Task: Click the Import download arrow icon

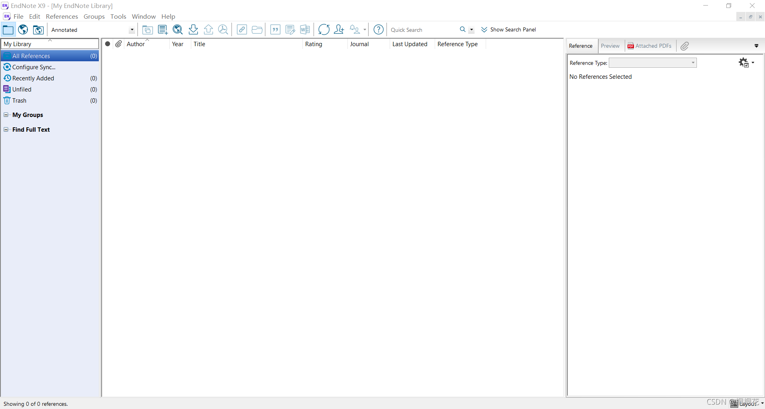Action: (193, 30)
